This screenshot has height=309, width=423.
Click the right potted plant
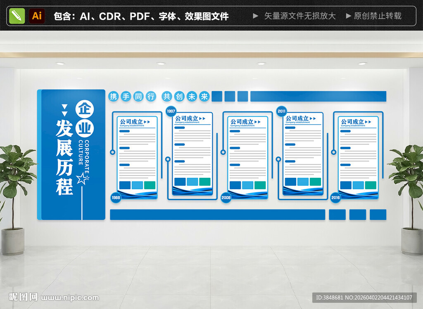(408, 199)
